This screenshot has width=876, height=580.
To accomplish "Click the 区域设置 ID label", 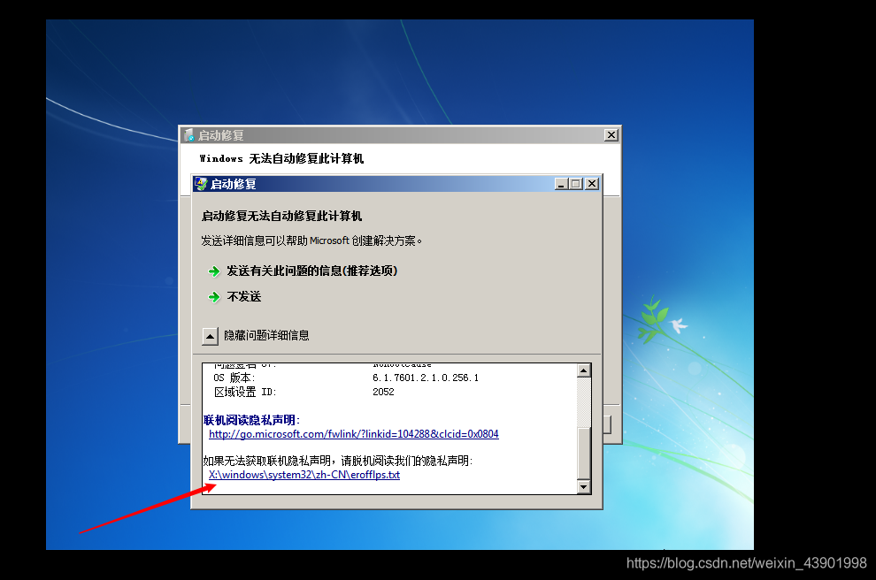I will [x=245, y=392].
